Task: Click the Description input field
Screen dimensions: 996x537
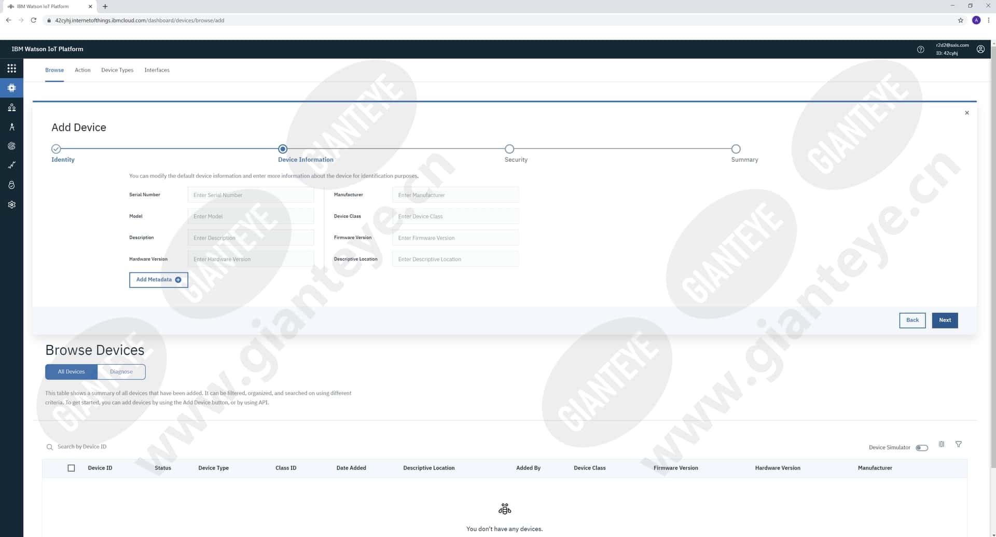Action: click(x=251, y=238)
